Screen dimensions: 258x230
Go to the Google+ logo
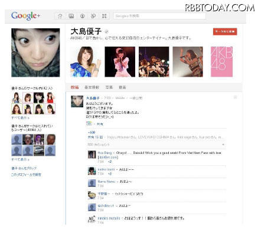click(25, 16)
